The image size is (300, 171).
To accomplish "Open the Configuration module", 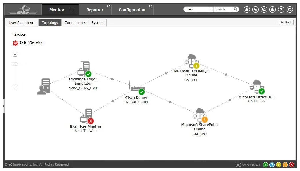I will coord(132,10).
